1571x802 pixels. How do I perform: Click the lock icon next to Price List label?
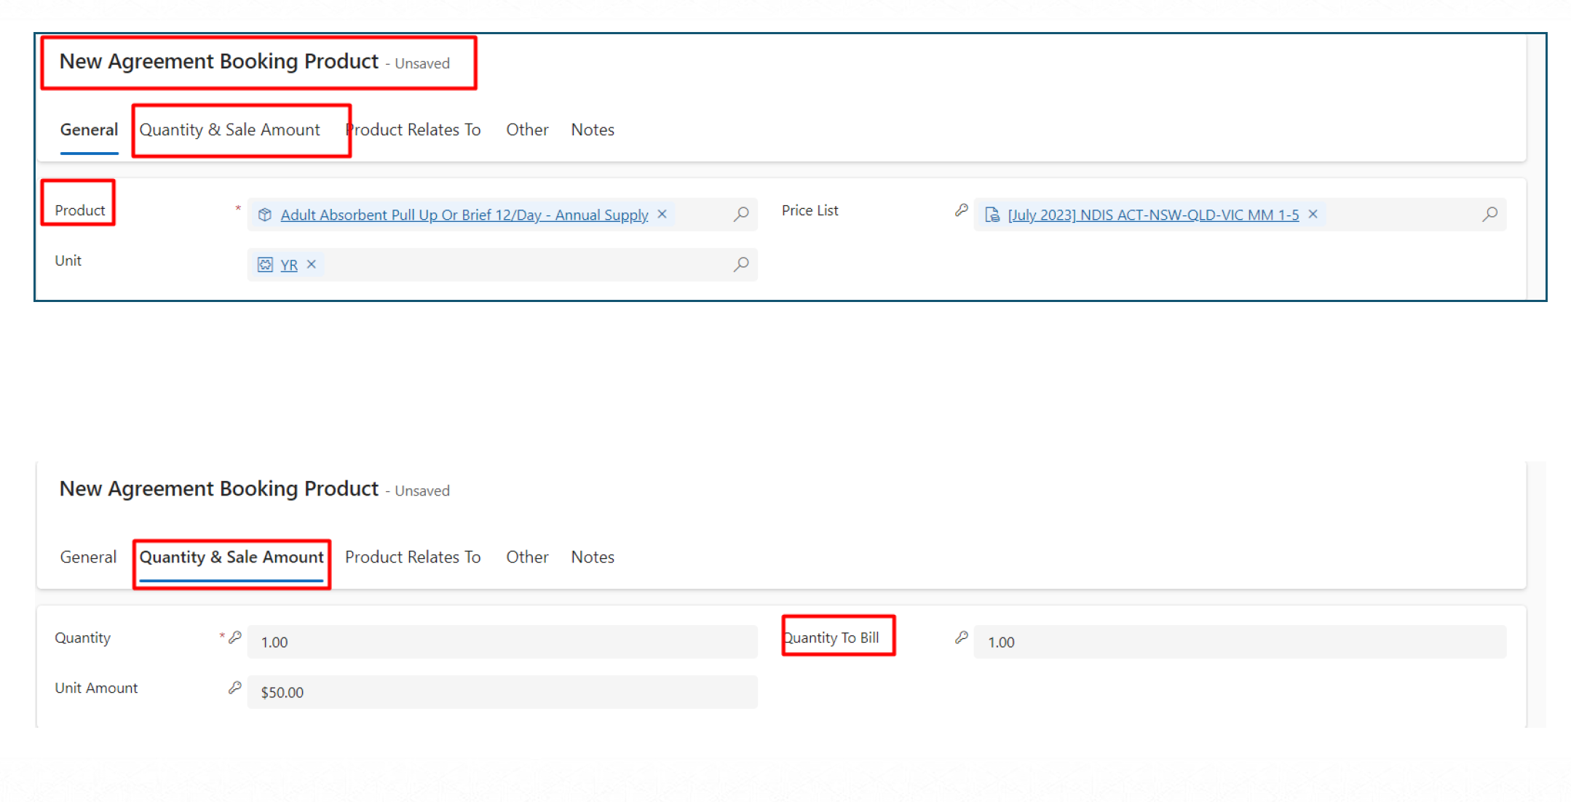coord(961,210)
